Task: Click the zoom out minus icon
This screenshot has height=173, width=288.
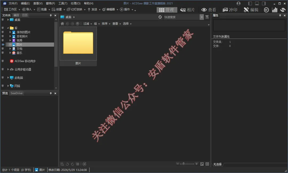Action: point(178,164)
